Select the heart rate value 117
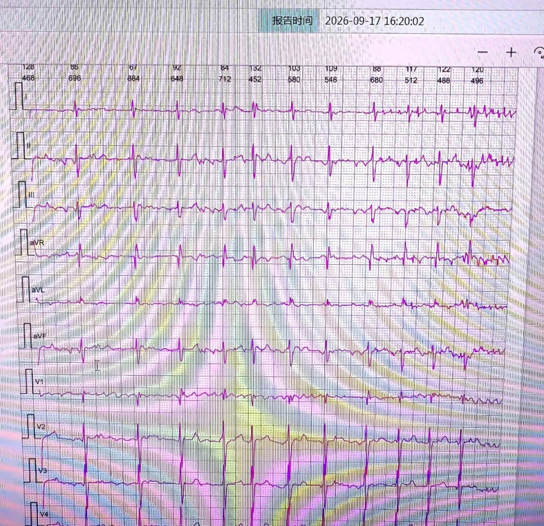544x526 pixels. tap(411, 70)
